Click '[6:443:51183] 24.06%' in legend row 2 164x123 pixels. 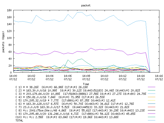(x=98, y=90)
